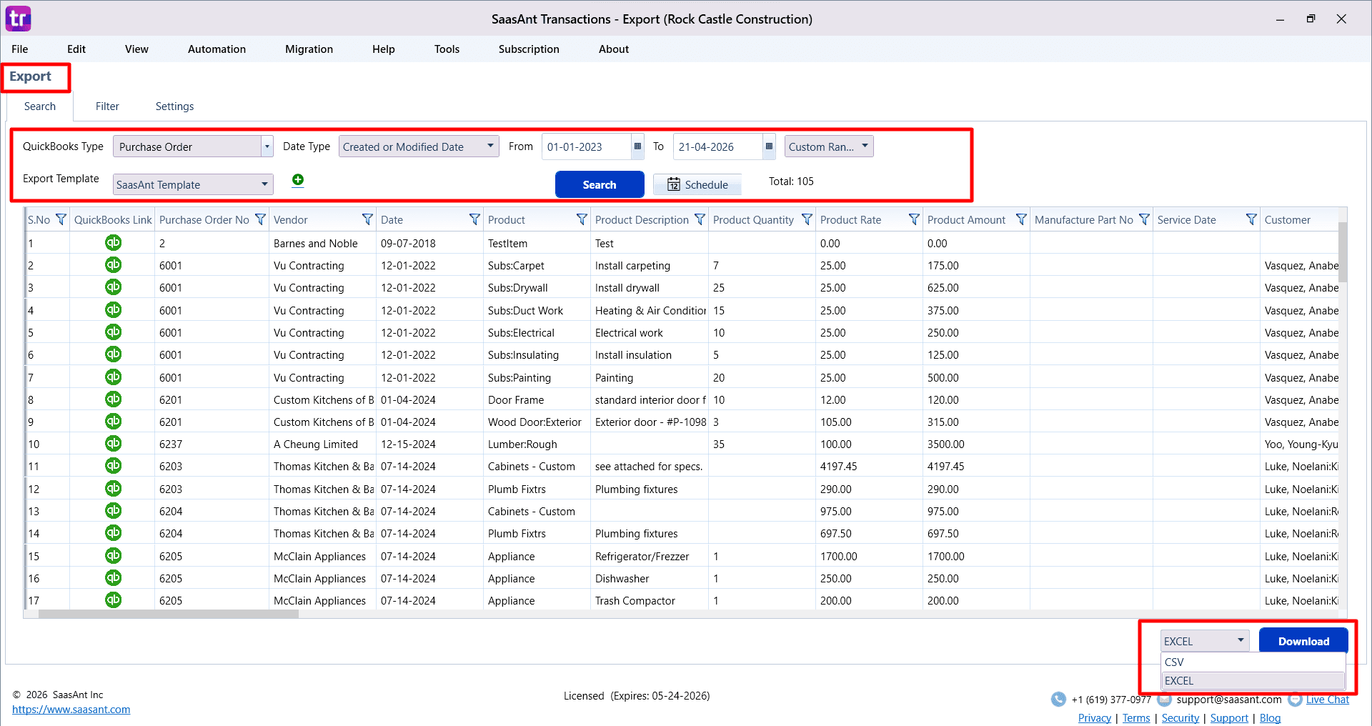Select the A Cheung Limited vendor cell
This screenshot has width=1372, height=726.
[x=322, y=444]
